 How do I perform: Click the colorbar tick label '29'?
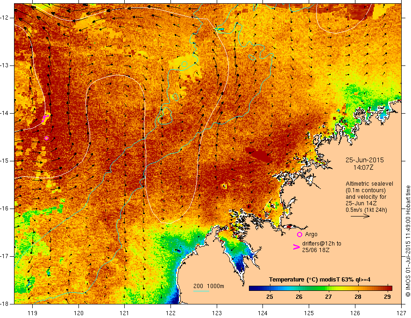pos(387,297)
